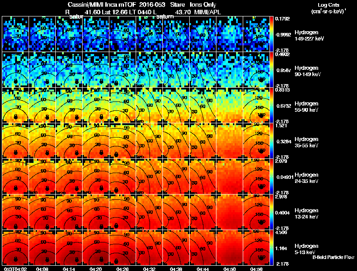Click the colorbar maximum value '2.079'
This screenshot has height=271, width=357.
(281, 161)
